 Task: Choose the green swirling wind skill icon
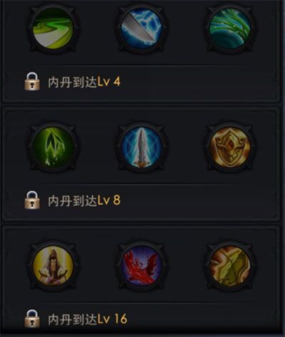(230, 28)
